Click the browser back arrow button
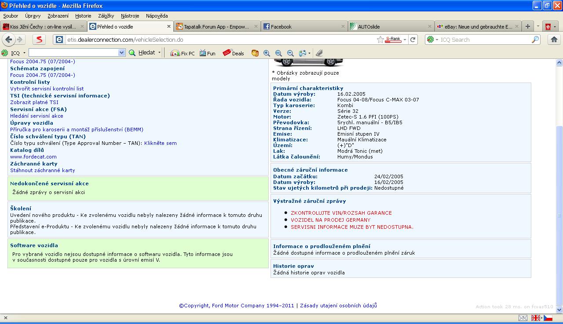 9,40
